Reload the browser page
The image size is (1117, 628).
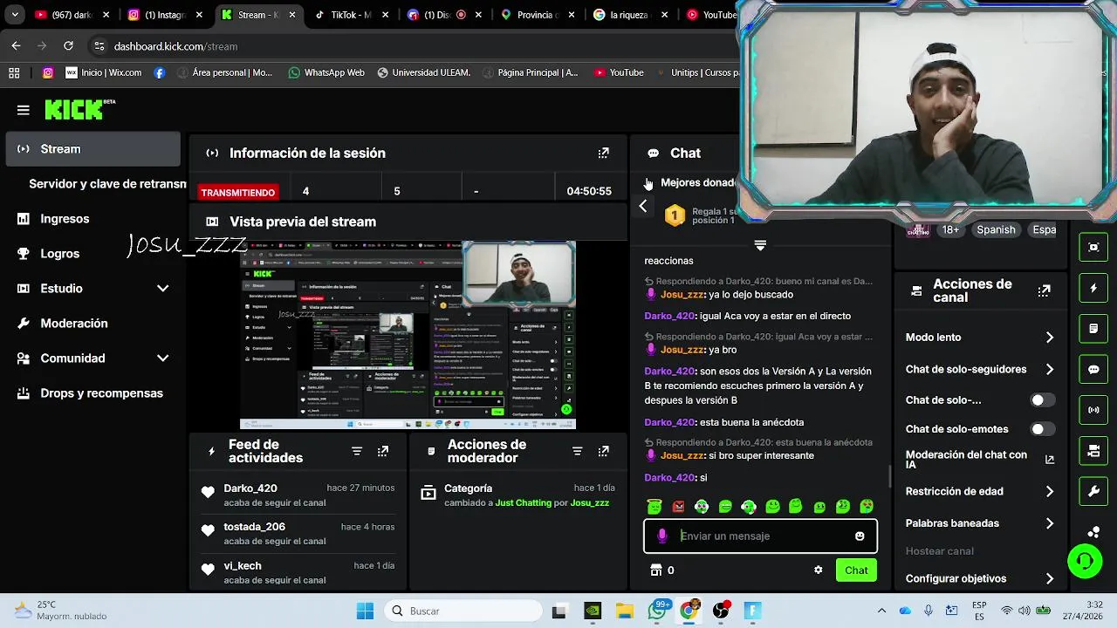point(68,46)
